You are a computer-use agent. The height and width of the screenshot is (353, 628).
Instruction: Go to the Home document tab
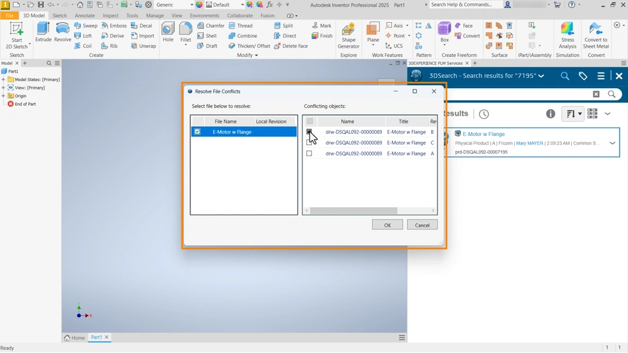pyautogui.click(x=75, y=338)
